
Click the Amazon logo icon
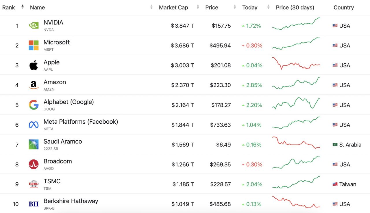click(x=34, y=85)
